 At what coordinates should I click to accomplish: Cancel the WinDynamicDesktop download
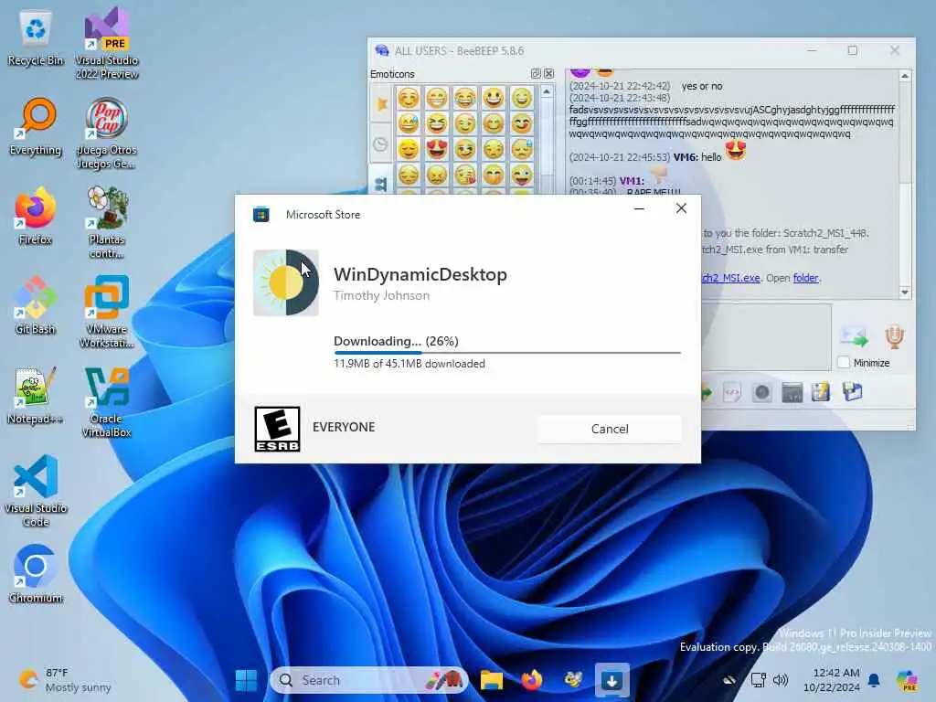coord(609,429)
